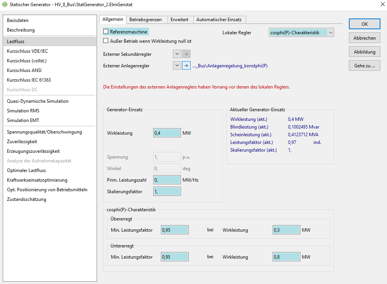This screenshot has height=284, width=387.
Task: Open the Abbildung view
Action: [x=364, y=52]
